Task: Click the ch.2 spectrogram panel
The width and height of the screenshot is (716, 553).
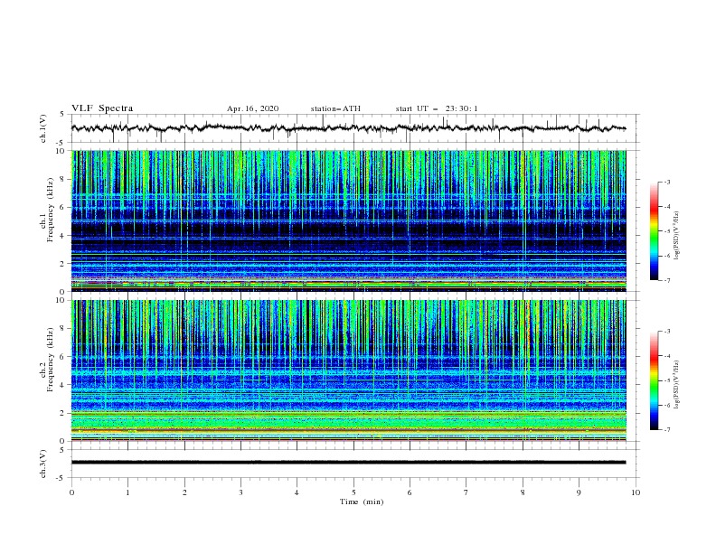Action: 349,370
